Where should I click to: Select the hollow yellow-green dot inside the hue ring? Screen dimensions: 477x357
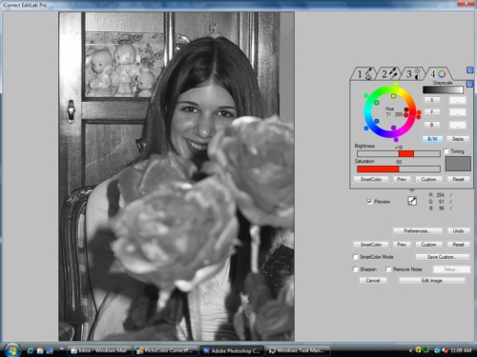click(x=393, y=96)
